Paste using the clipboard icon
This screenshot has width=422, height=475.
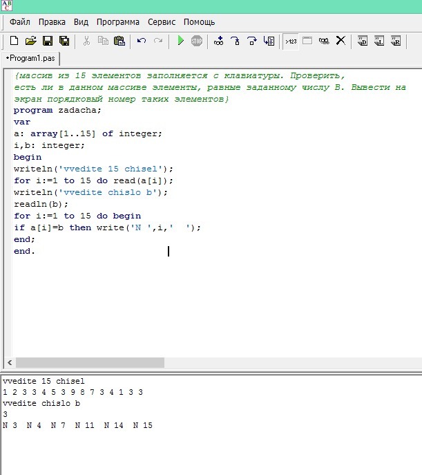[x=119, y=41]
